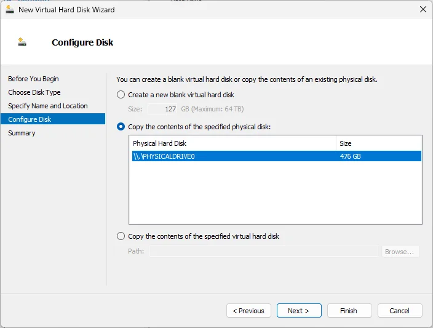This screenshot has height=328, width=433.
Task: Click the Next button
Action: [299, 311]
